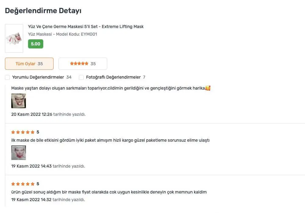Click the 19 Kasım 2022 14:43 timestamp
305x213 pixels.
[31, 166]
